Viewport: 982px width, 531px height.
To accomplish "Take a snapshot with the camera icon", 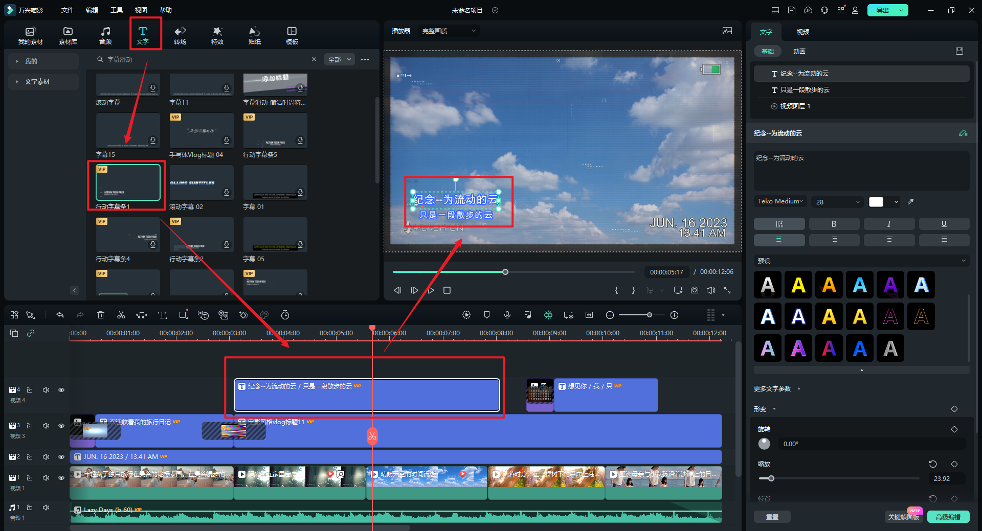I will point(694,290).
